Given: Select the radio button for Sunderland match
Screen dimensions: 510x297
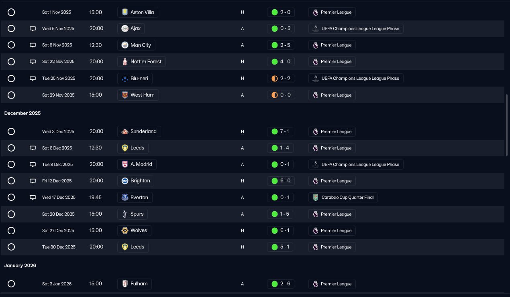Looking at the screenshot, I should [11, 131].
